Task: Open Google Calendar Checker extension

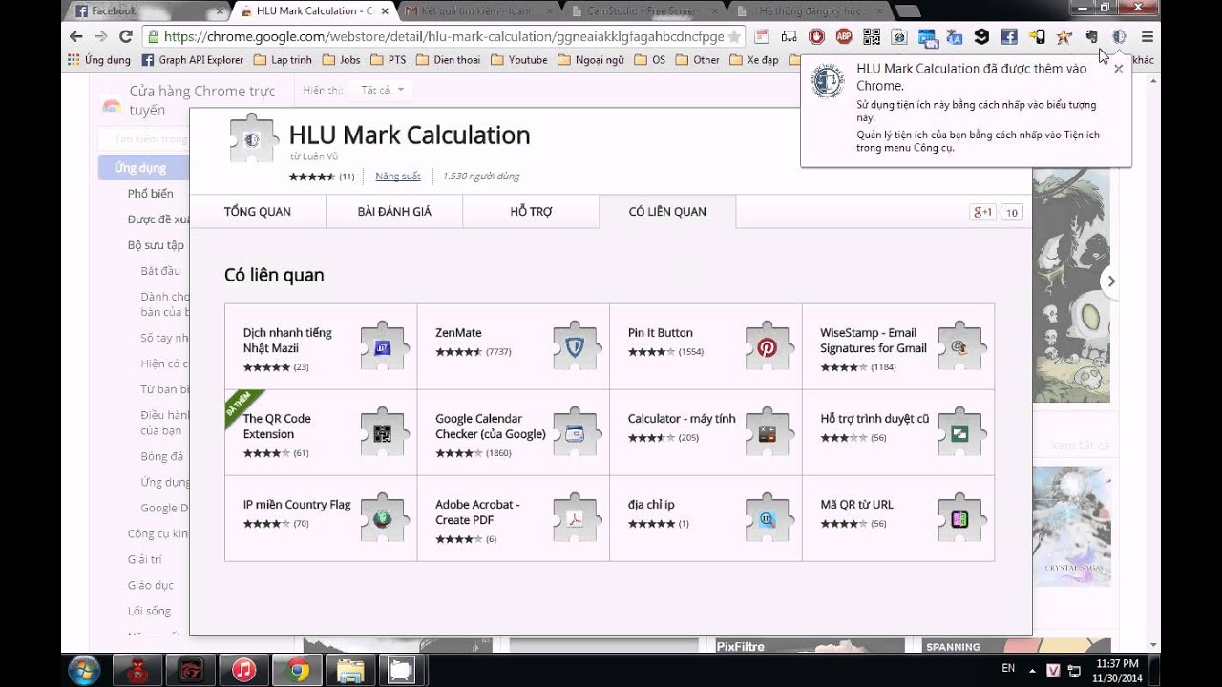Action: point(491,427)
